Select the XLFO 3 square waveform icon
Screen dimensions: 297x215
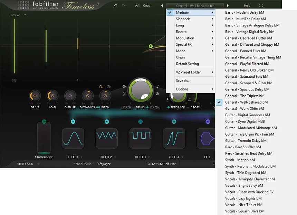[140, 138]
